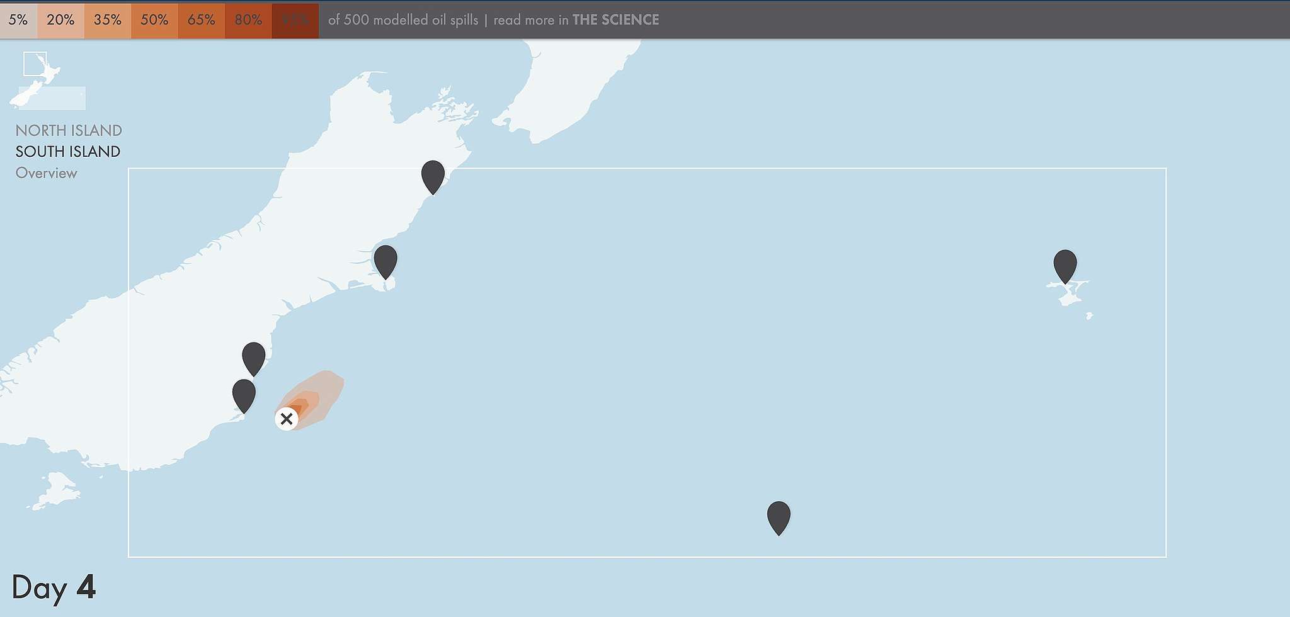Choose the 50% legend color swatch
The width and height of the screenshot is (1290, 617).
coord(154,20)
